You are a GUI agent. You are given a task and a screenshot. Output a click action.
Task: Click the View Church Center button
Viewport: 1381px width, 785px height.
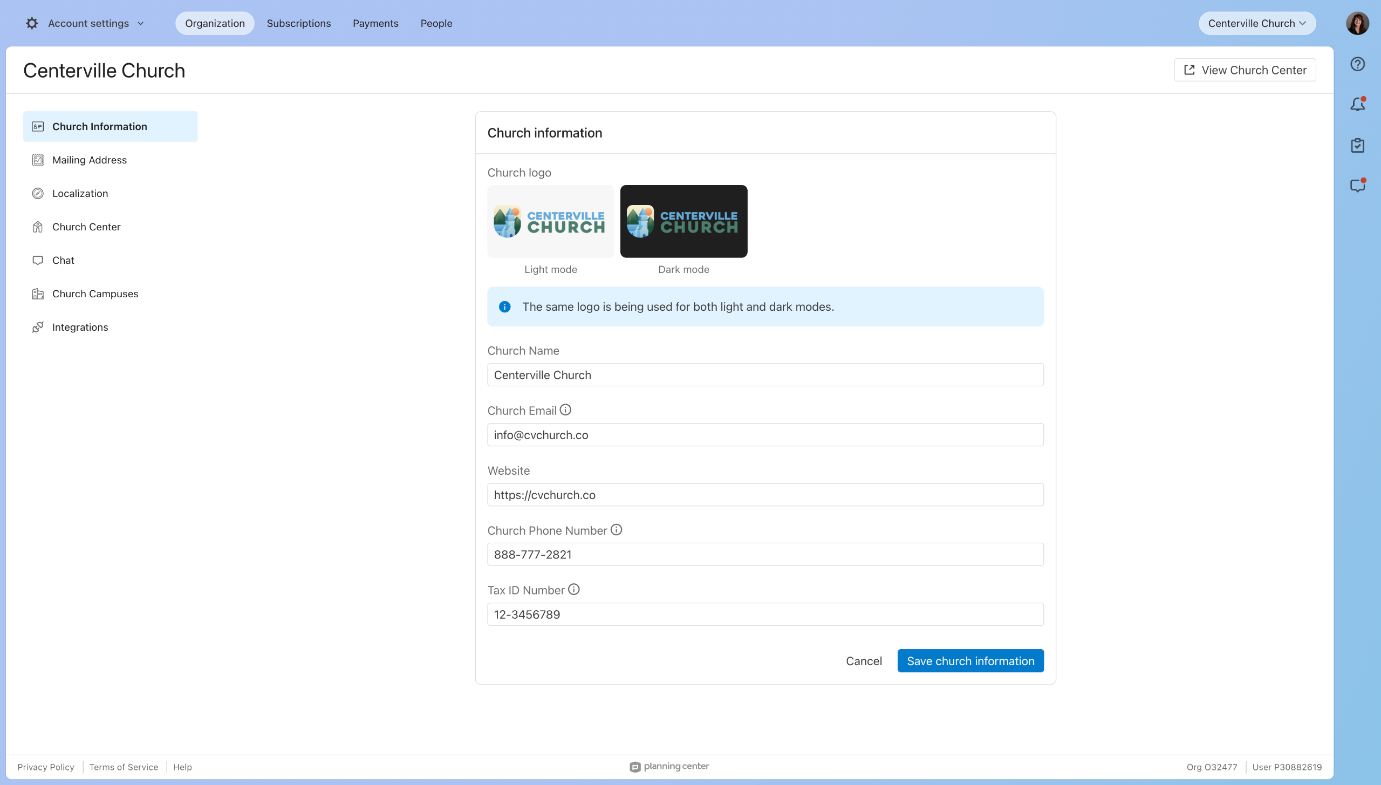click(1245, 70)
